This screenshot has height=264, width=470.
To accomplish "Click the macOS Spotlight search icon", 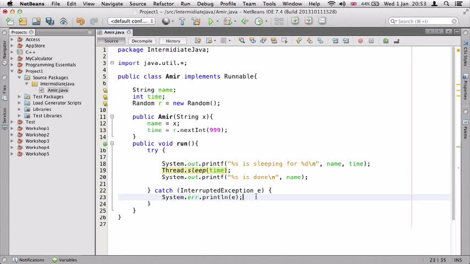I will [x=446, y=4].
